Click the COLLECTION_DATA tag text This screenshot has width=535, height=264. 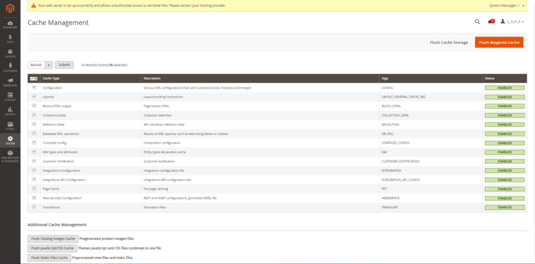(x=395, y=115)
